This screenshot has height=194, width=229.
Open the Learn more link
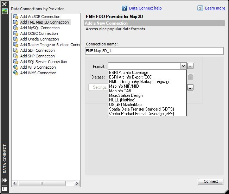[215, 8]
